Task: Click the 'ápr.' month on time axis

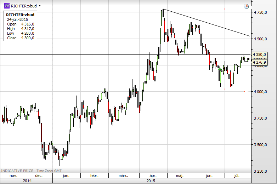Action: [153, 176]
